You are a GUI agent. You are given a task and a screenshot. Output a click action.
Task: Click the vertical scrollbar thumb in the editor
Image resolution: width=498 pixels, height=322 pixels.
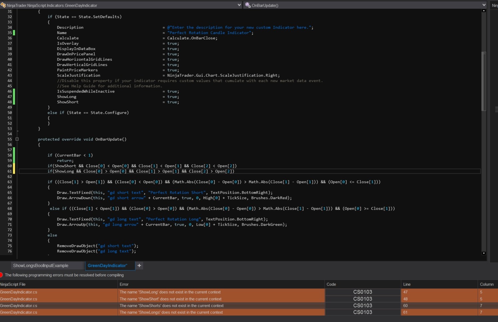(484, 81)
